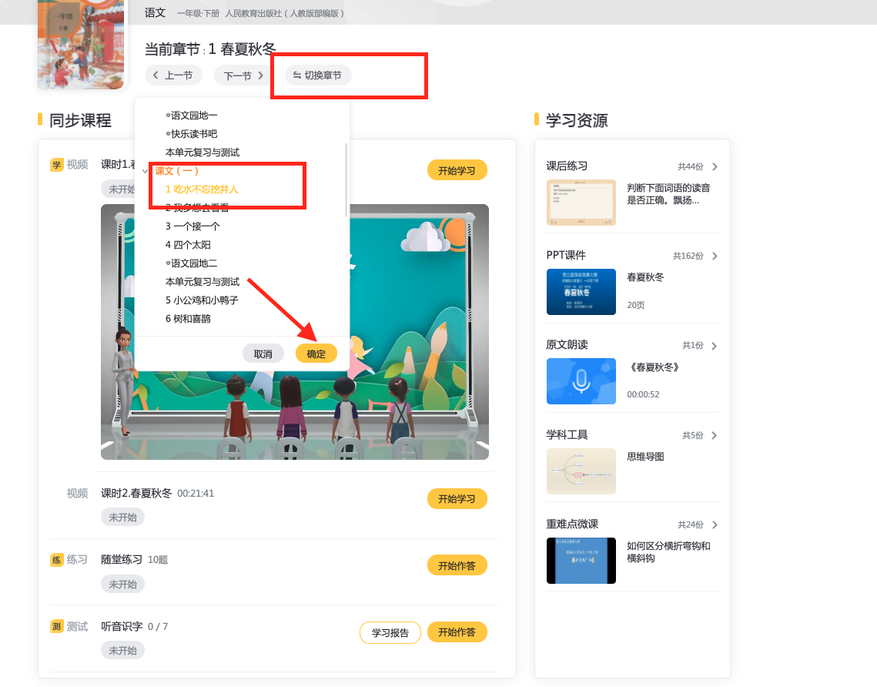
Task: Choose chapter 3 一个接一个
Action: 192,226
